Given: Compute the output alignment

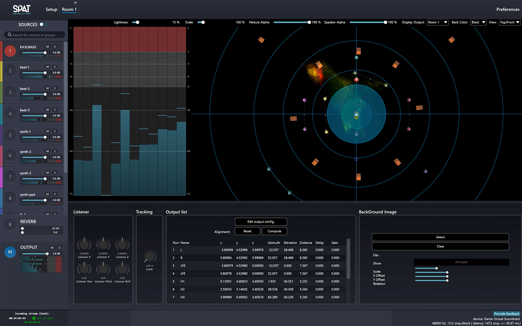Looking at the screenshot, I should point(274,231).
